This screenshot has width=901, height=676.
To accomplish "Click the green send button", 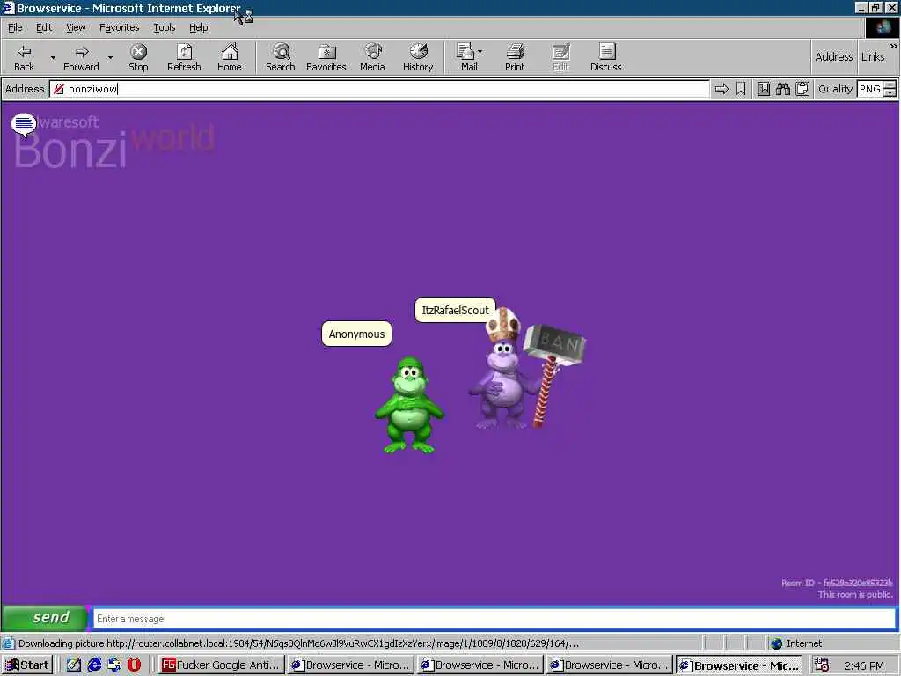I will 45,618.
